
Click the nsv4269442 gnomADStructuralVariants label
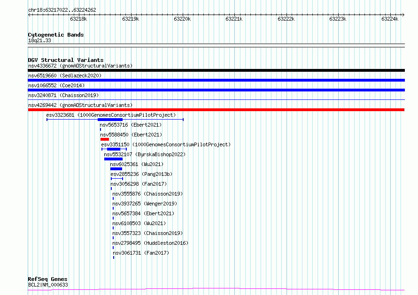[80, 105]
